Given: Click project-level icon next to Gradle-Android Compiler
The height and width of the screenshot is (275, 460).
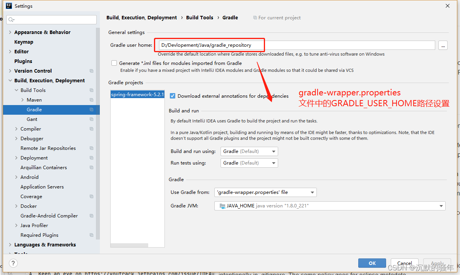Looking at the screenshot, I should pyautogui.click(x=92, y=216).
